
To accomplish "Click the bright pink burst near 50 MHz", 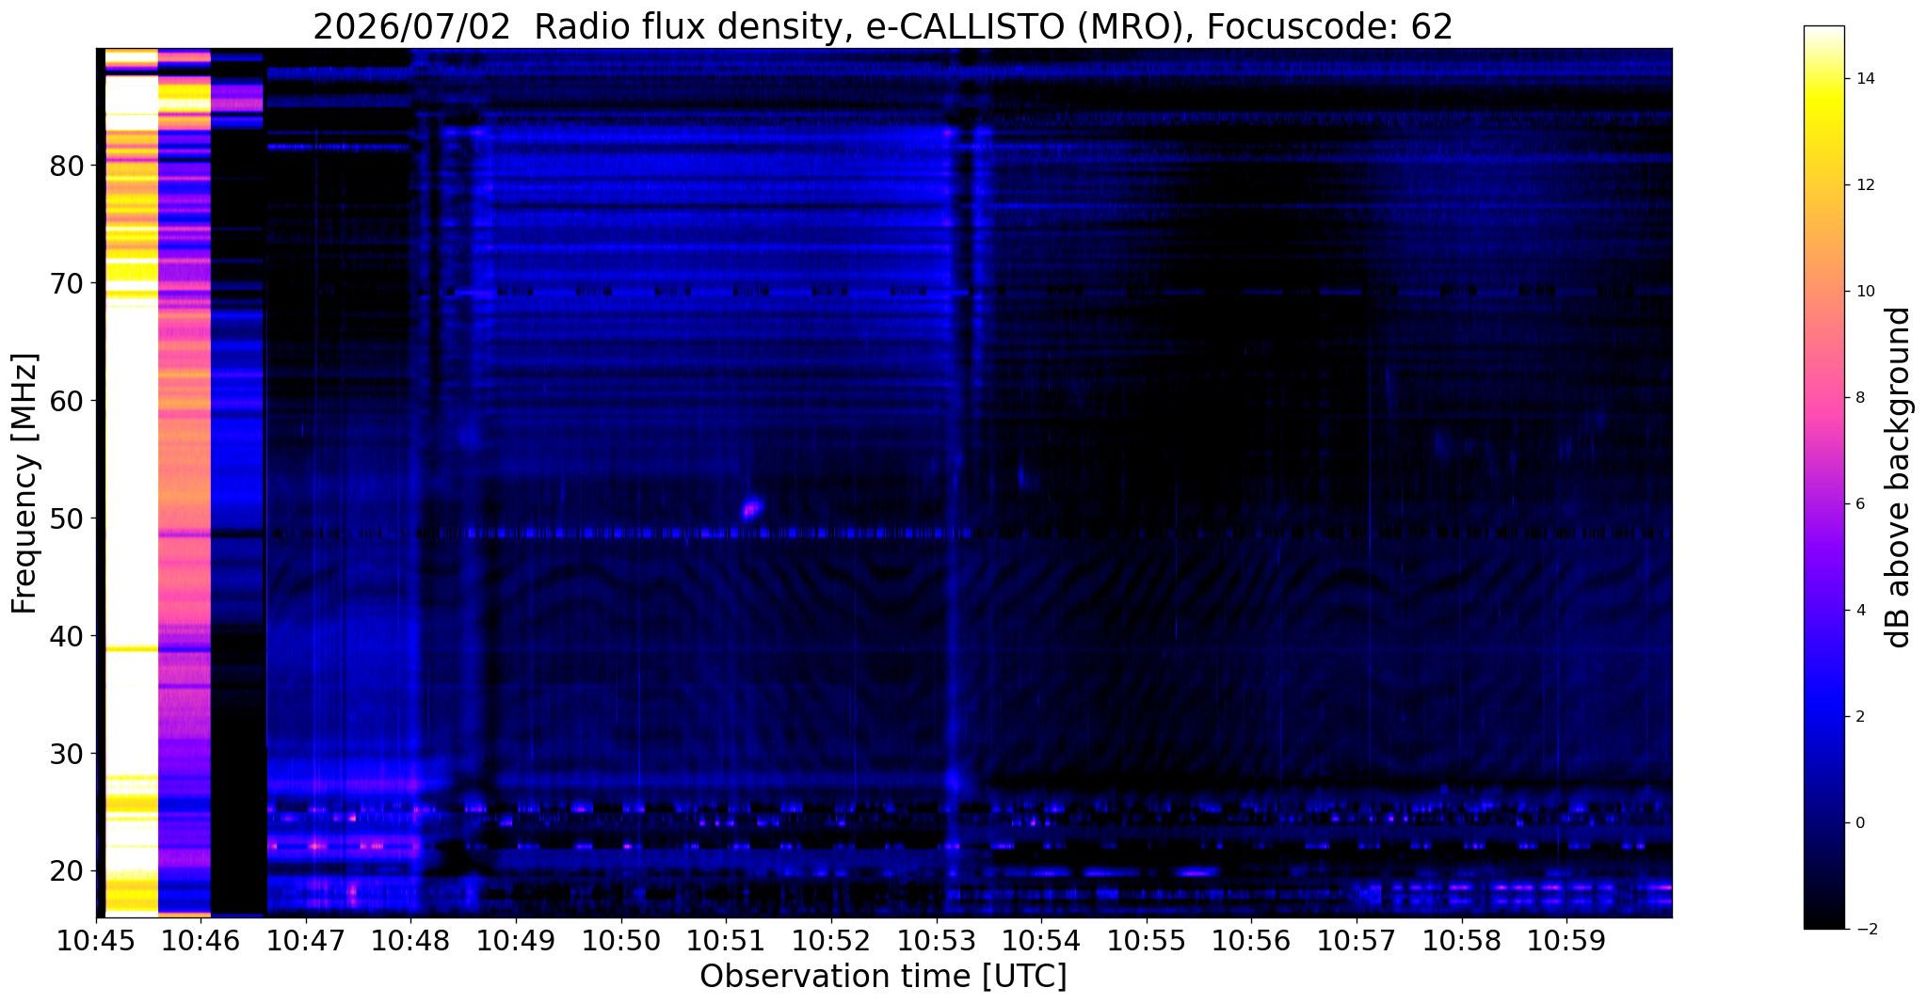I will pos(751,509).
